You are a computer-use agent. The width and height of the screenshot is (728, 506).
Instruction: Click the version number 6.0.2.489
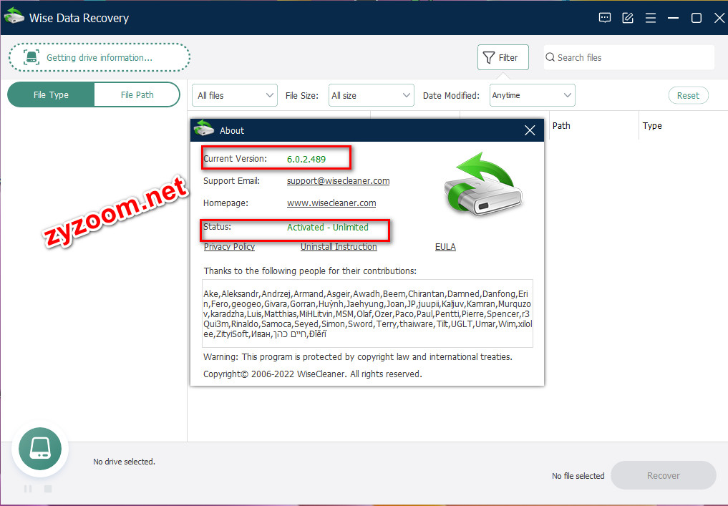pyautogui.click(x=306, y=159)
